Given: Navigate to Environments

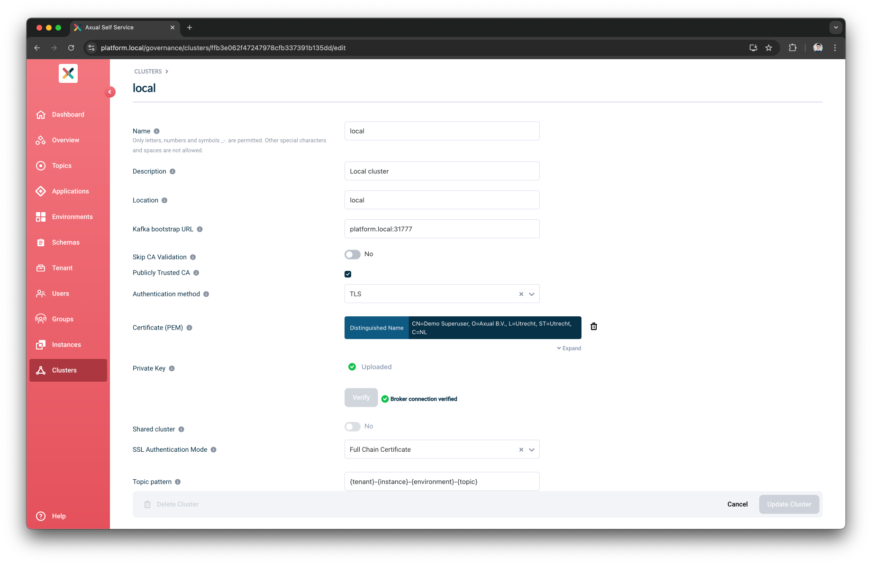Looking at the screenshot, I should (68, 217).
